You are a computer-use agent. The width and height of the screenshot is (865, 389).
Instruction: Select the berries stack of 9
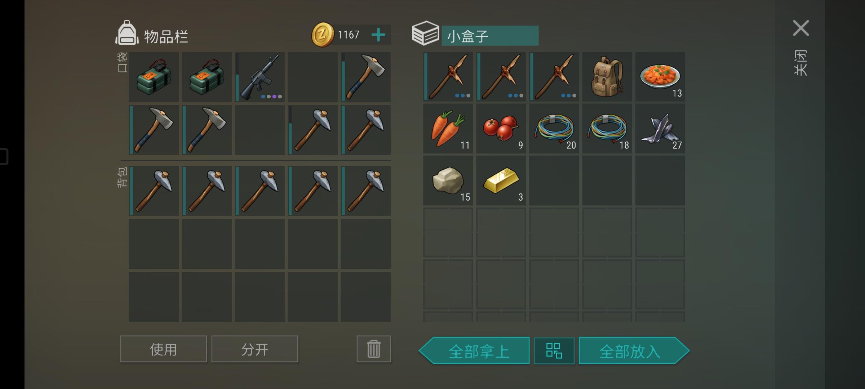pos(501,129)
